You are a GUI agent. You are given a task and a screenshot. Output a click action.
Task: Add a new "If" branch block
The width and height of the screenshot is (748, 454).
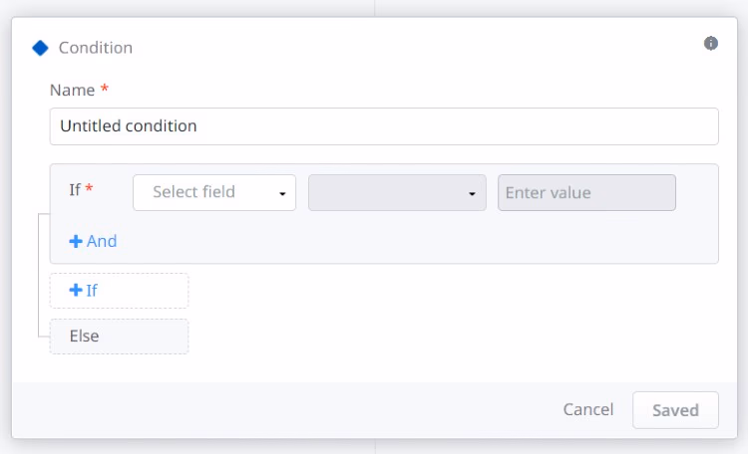(x=119, y=291)
